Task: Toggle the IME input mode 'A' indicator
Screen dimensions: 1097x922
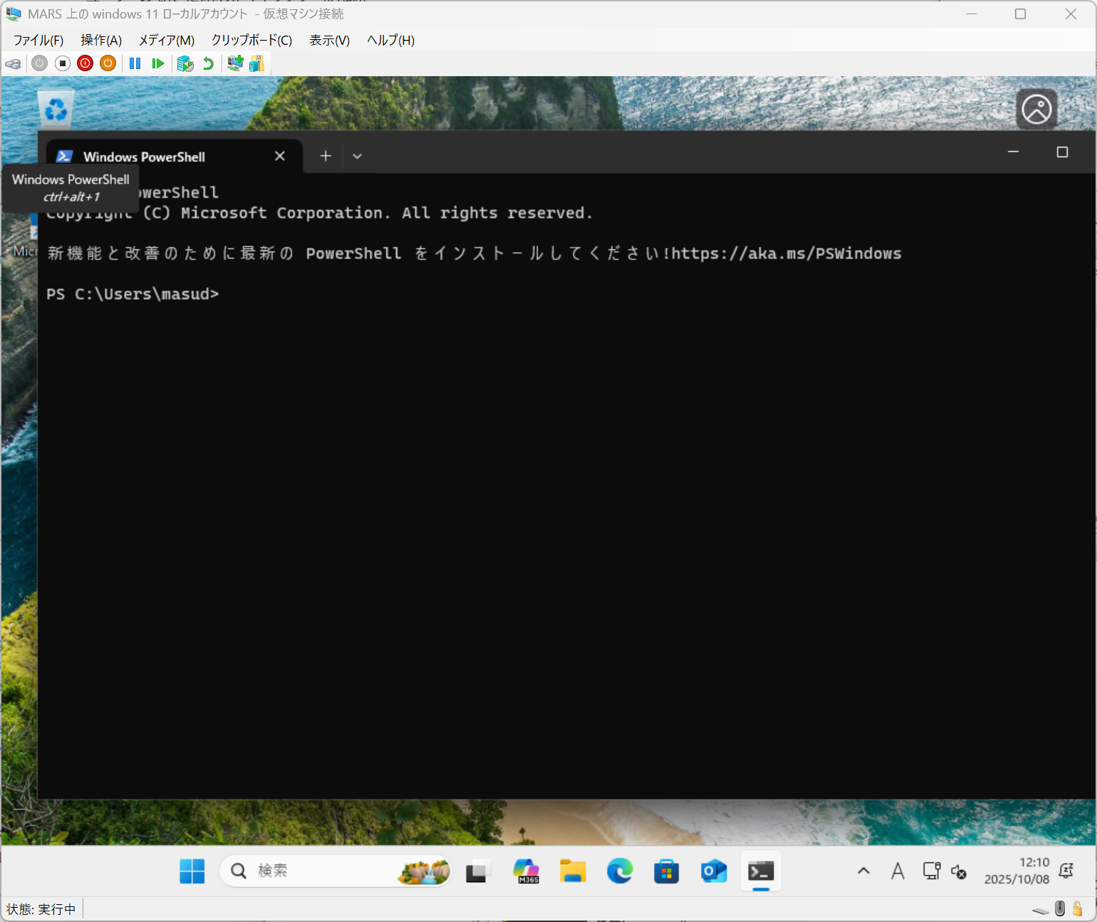Action: click(898, 871)
